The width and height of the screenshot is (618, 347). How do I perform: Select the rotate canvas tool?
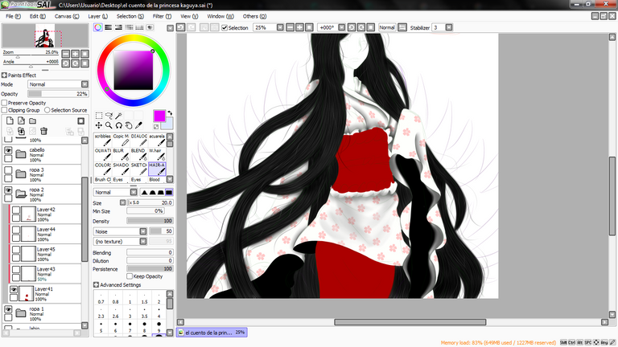118,125
